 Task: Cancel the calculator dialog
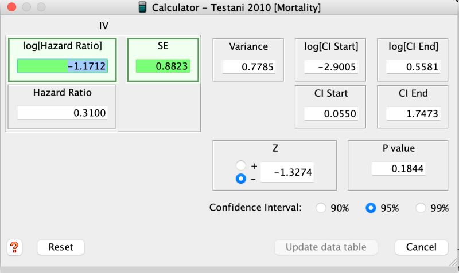tap(421, 247)
